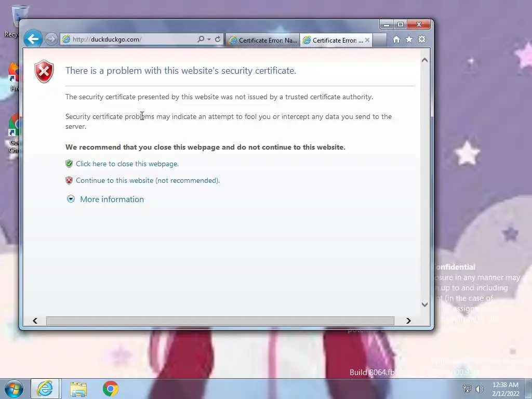Click the horizontal scrollbar left arrow
The height and width of the screenshot is (399, 532).
(35, 321)
